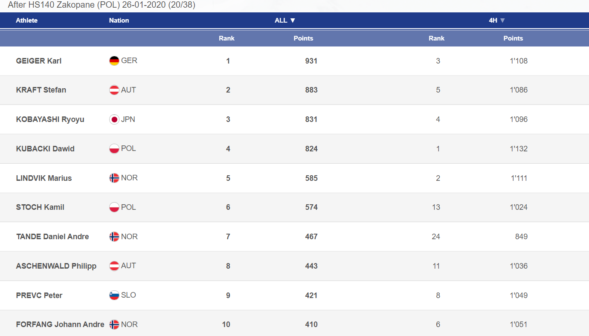589x336 pixels.
Task: Click Kubacki's 1'132 four hills points
Action: click(x=519, y=149)
